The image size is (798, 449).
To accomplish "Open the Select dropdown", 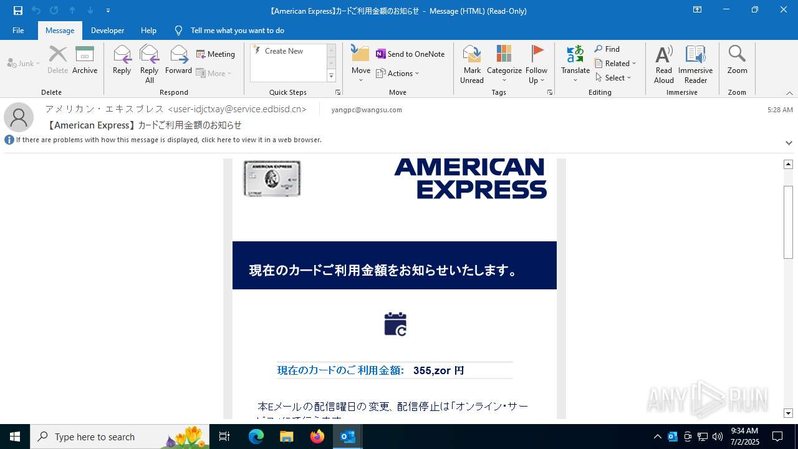I will coord(613,78).
